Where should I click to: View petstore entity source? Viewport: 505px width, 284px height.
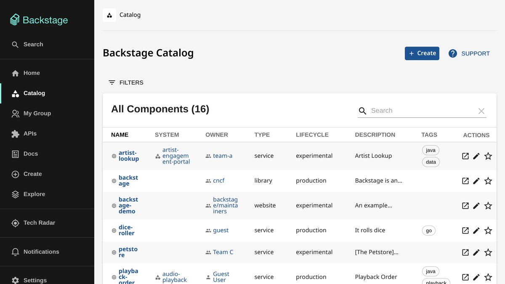pos(465,252)
